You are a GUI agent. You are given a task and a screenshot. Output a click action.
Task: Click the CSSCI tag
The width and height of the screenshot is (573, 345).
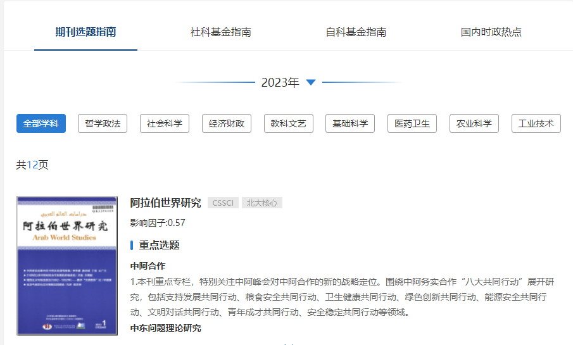223,203
